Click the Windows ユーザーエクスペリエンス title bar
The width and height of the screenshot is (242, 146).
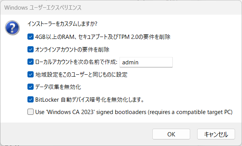(x=121, y=8)
